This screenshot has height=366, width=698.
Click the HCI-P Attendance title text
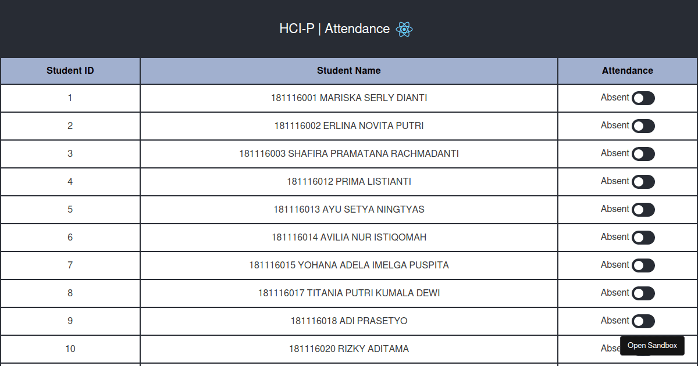335,28
